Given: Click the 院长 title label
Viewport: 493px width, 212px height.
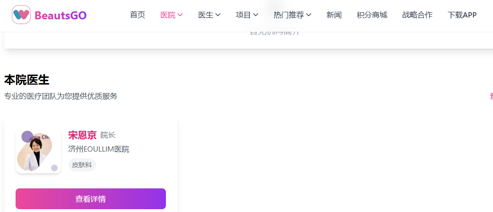Looking at the screenshot, I should coord(108,136).
